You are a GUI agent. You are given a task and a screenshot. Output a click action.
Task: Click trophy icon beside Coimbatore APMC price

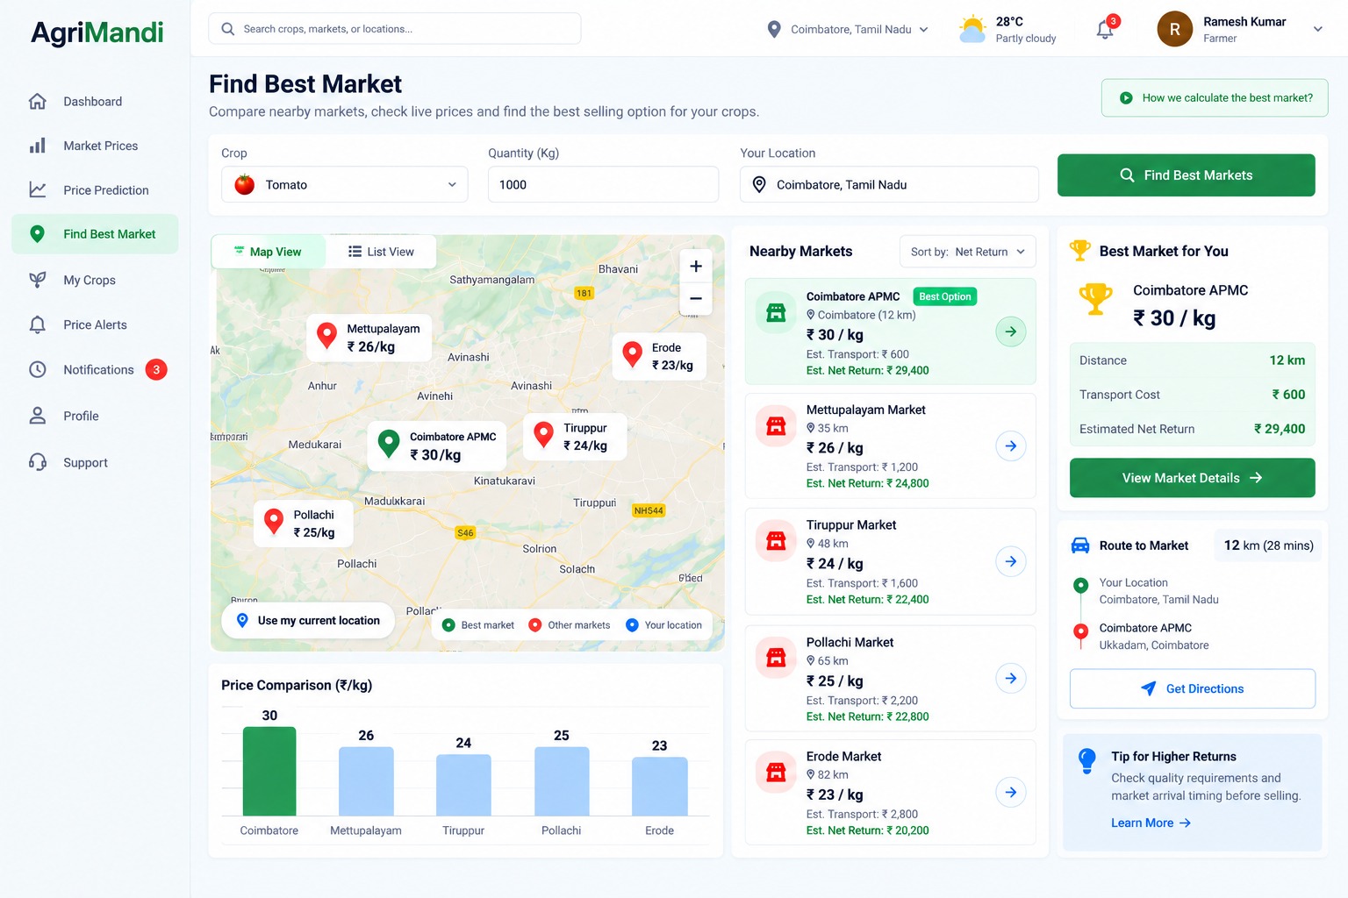click(x=1095, y=299)
